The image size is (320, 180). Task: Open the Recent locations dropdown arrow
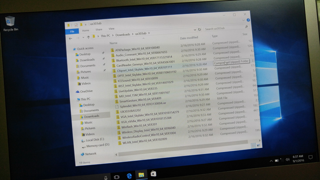83,37
